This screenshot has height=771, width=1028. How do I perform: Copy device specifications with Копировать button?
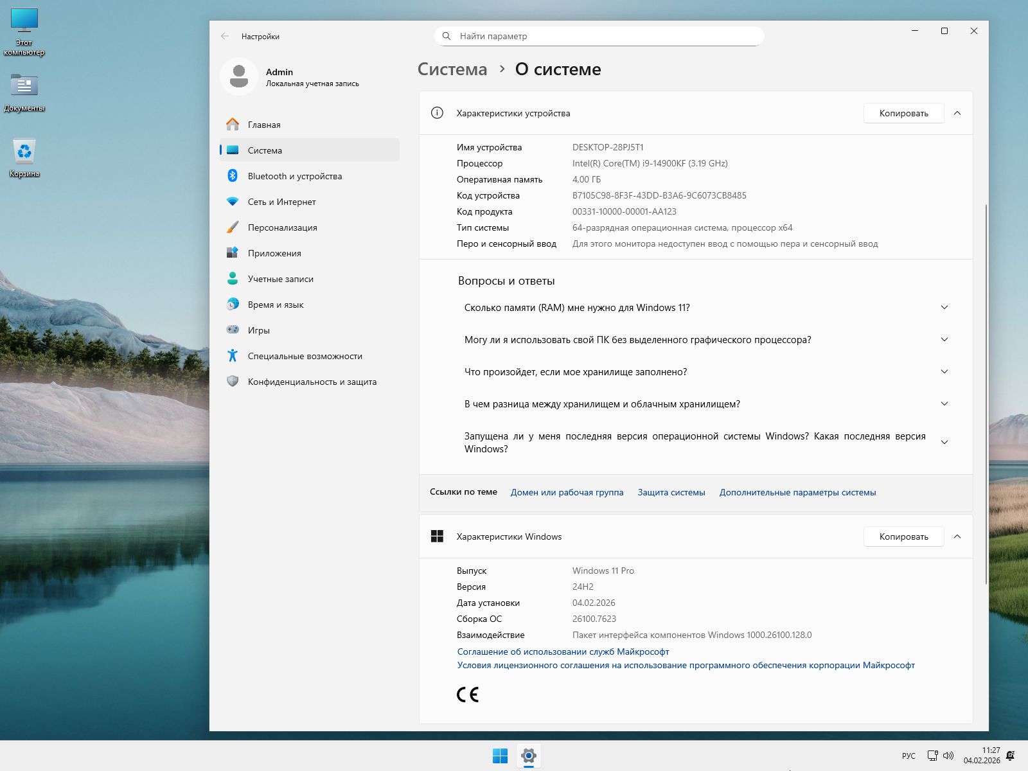click(x=903, y=113)
